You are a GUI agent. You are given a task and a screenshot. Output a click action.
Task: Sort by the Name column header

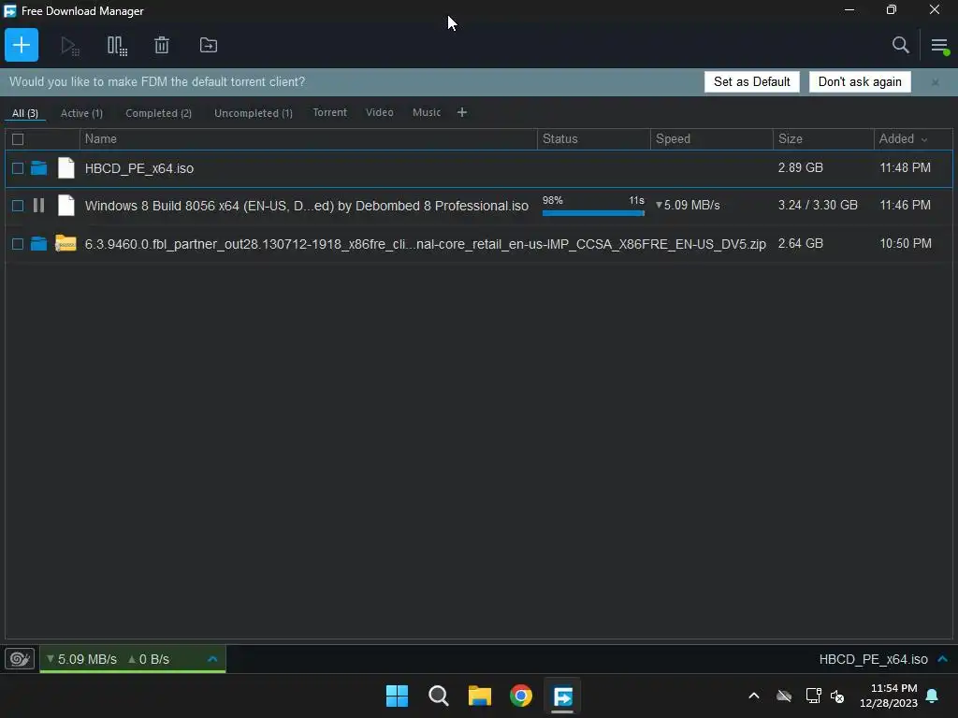[x=309, y=138]
